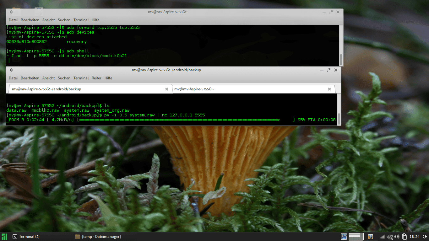Image resolution: width=429 pixels, height=241 pixels.
Task: Open Terminal menu in the android/backup window
Action: pyautogui.click(x=81, y=78)
